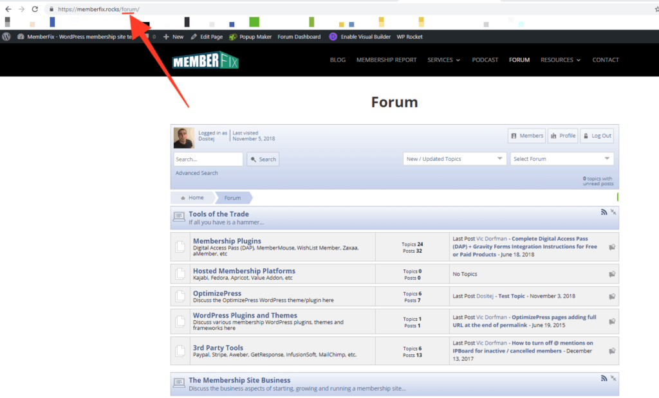The image size is (659, 398).
Task: Click the Members button
Action: pos(526,136)
